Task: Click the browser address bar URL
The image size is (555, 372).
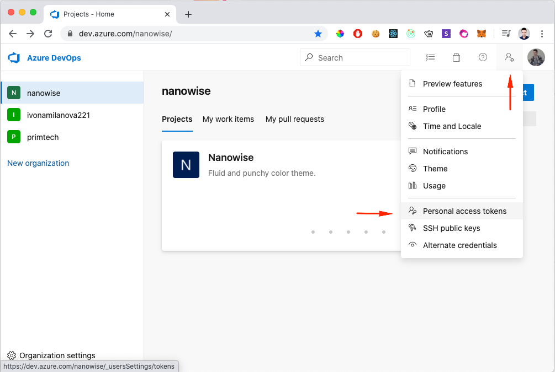Action: coord(125,34)
